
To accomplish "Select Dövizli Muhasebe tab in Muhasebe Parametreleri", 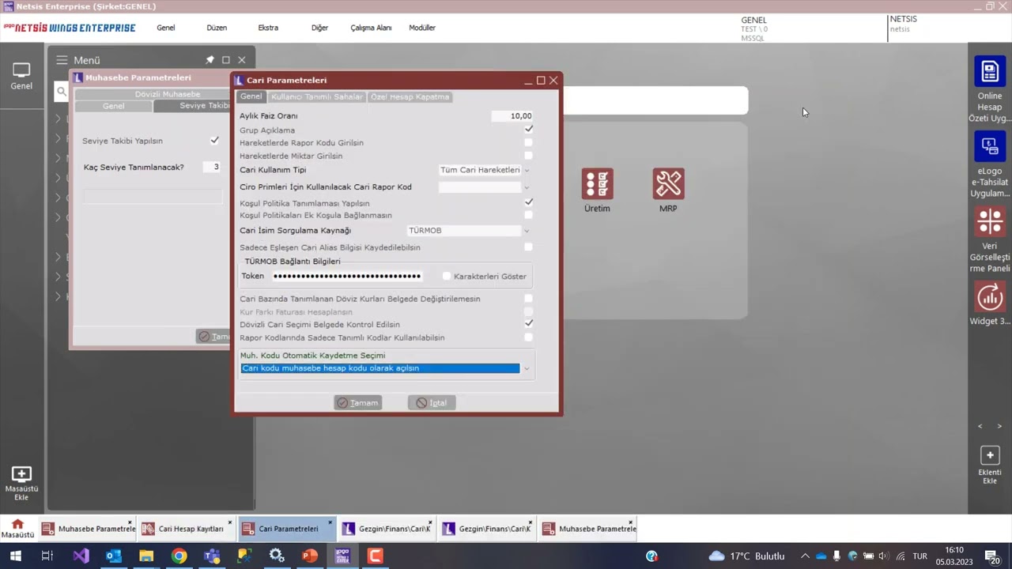I will pos(167,94).
